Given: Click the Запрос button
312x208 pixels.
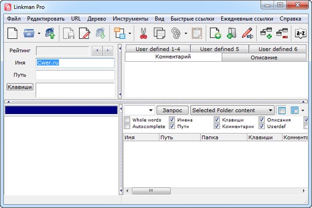Looking at the screenshot, I should (x=172, y=110).
